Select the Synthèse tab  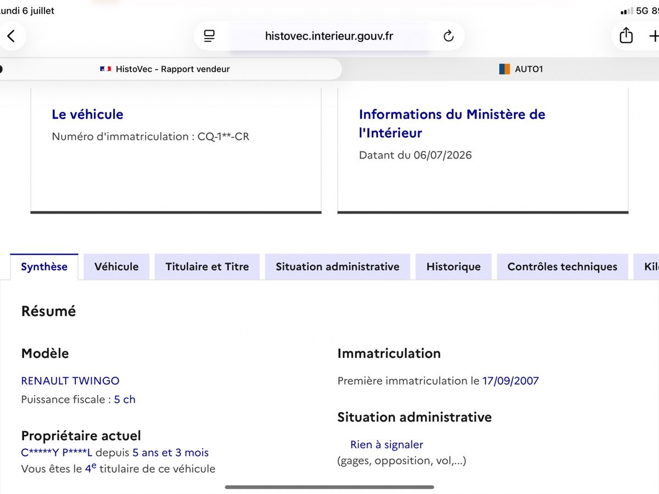[x=44, y=267]
